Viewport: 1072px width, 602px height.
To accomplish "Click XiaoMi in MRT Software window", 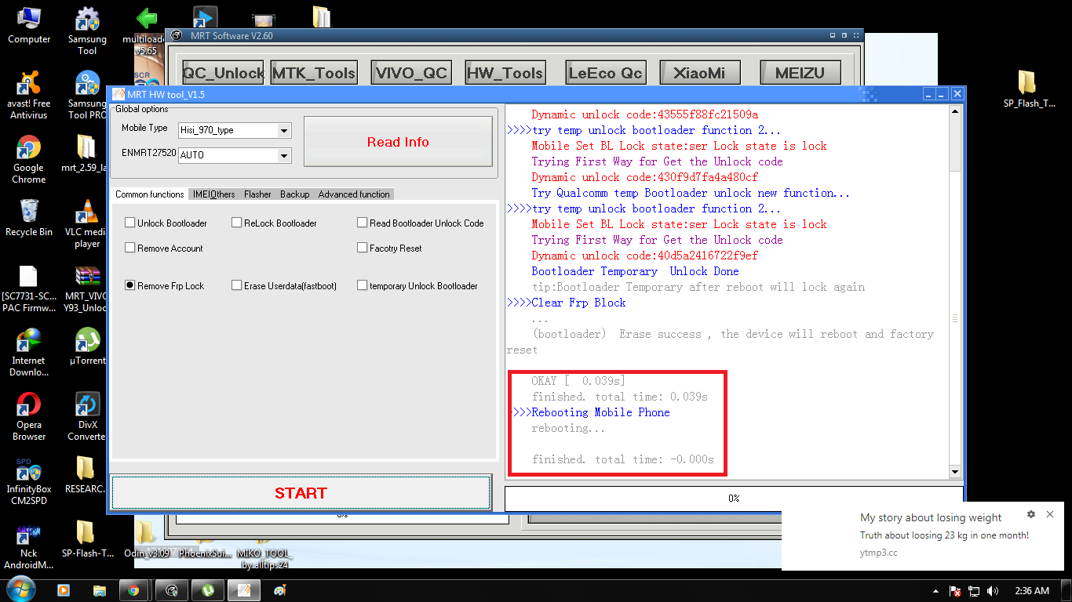I will pos(699,73).
